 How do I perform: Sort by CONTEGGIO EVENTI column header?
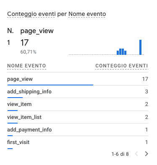[x=122, y=66]
